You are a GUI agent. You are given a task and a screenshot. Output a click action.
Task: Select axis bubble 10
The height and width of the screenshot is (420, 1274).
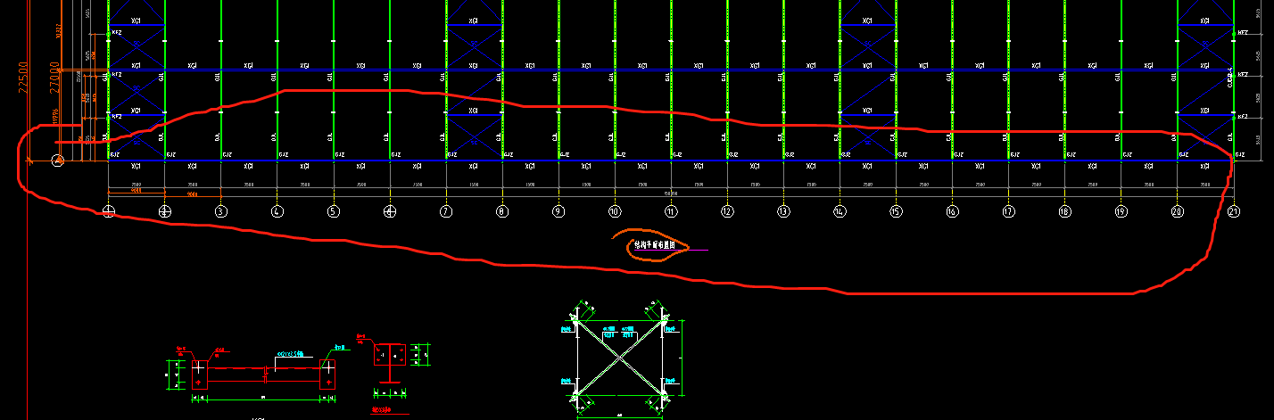coord(615,211)
